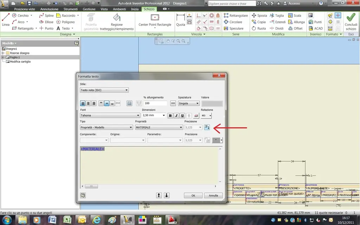Image resolution: width=360 pixels, height=225 pixels.
Task: Select the Circolare pattern tool
Action: click(x=233, y=22)
